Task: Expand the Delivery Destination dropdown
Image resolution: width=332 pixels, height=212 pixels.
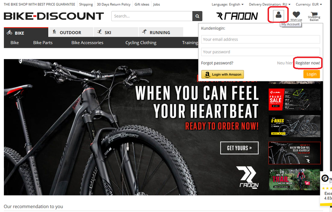Action: coord(269,4)
